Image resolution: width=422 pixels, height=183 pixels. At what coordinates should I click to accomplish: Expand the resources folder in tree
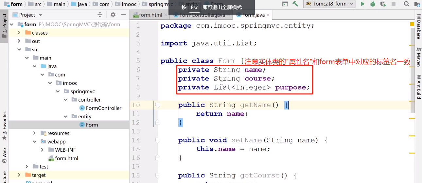(x=35, y=133)
